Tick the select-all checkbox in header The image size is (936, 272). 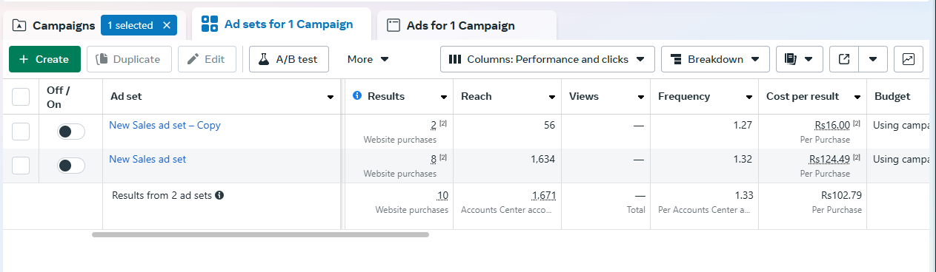(x=21, y=97)
